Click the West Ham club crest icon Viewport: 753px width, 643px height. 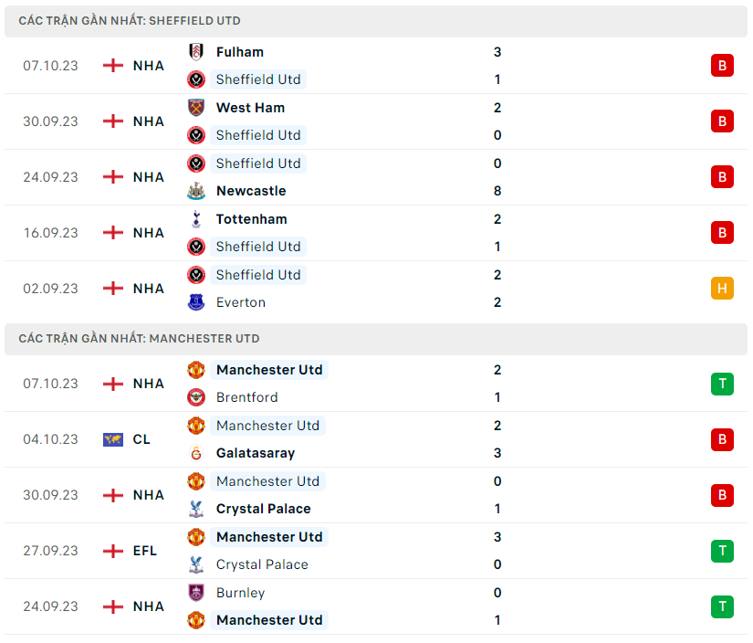click(x=196, y=108)
